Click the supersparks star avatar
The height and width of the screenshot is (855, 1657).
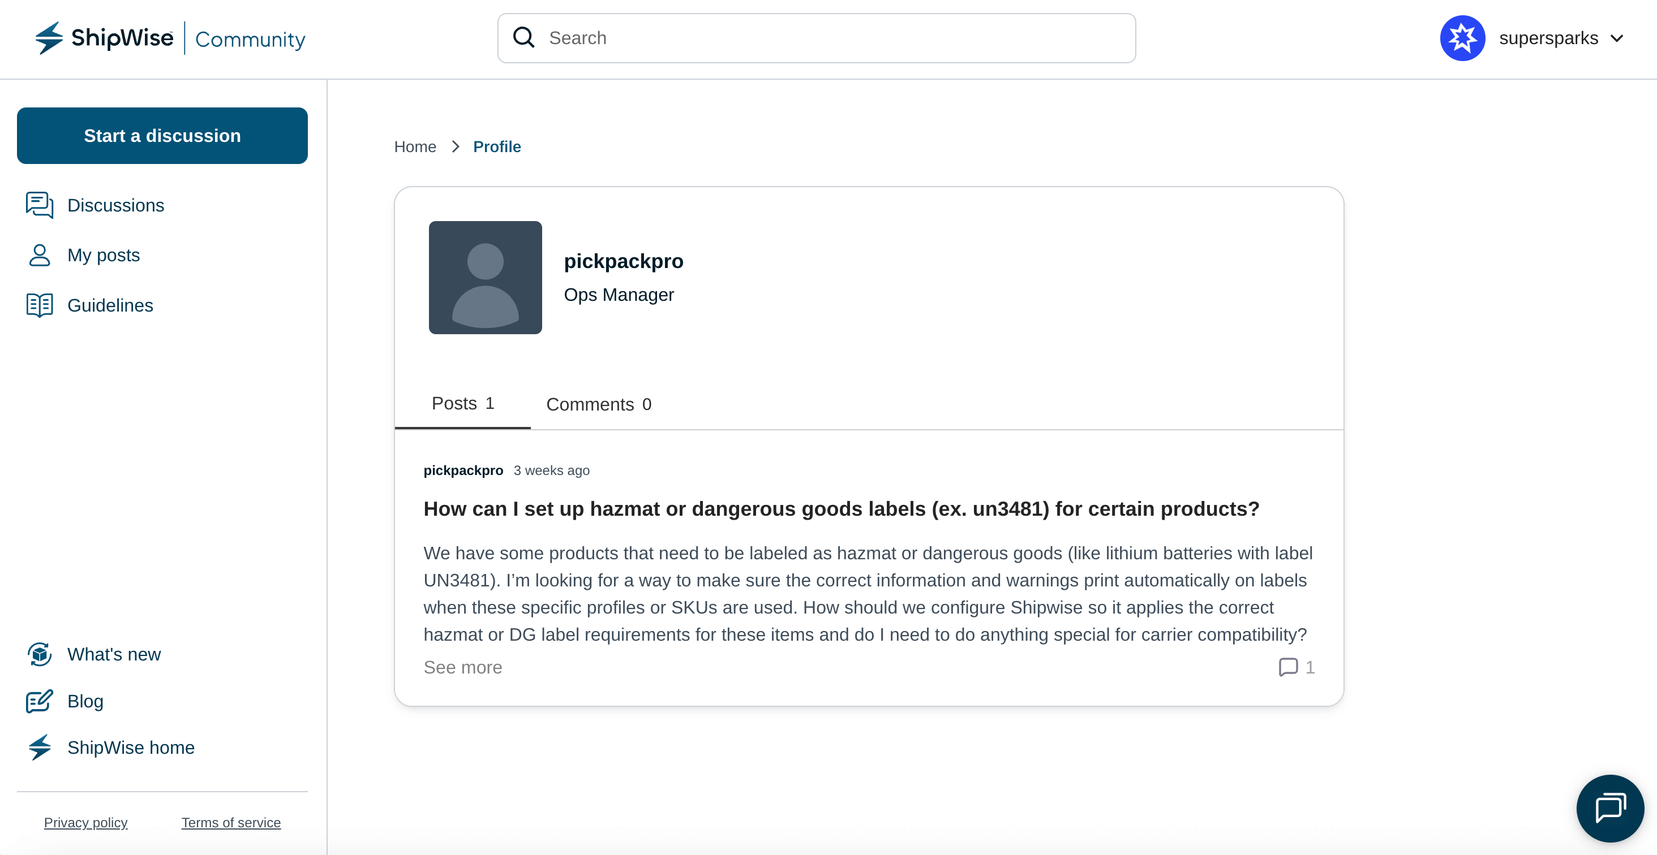(1462, 38)
